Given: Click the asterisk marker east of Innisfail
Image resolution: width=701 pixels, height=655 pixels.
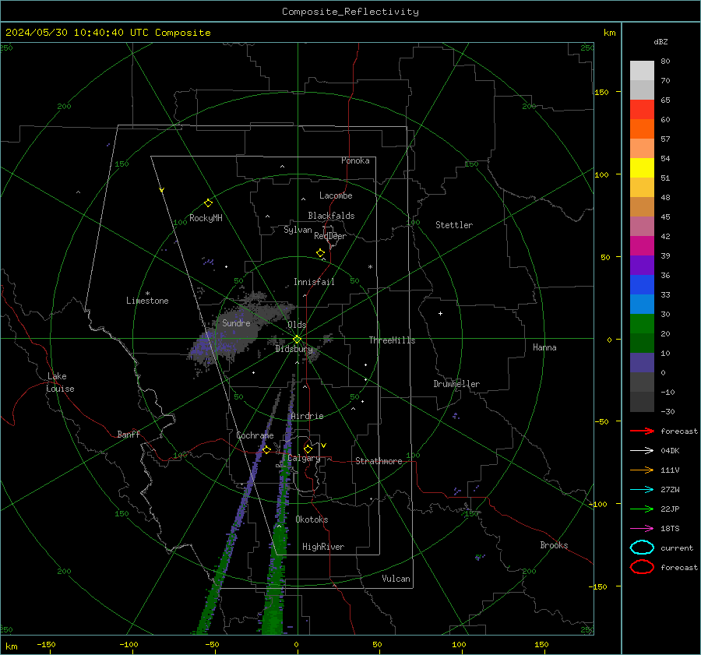Looking at the screenshot, I should [x=370, y=267].
